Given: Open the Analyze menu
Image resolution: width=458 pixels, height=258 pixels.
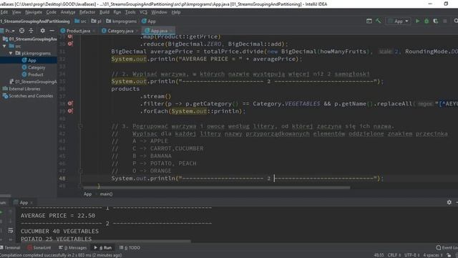Looking at the screenshot, I should tap(68, 12).
